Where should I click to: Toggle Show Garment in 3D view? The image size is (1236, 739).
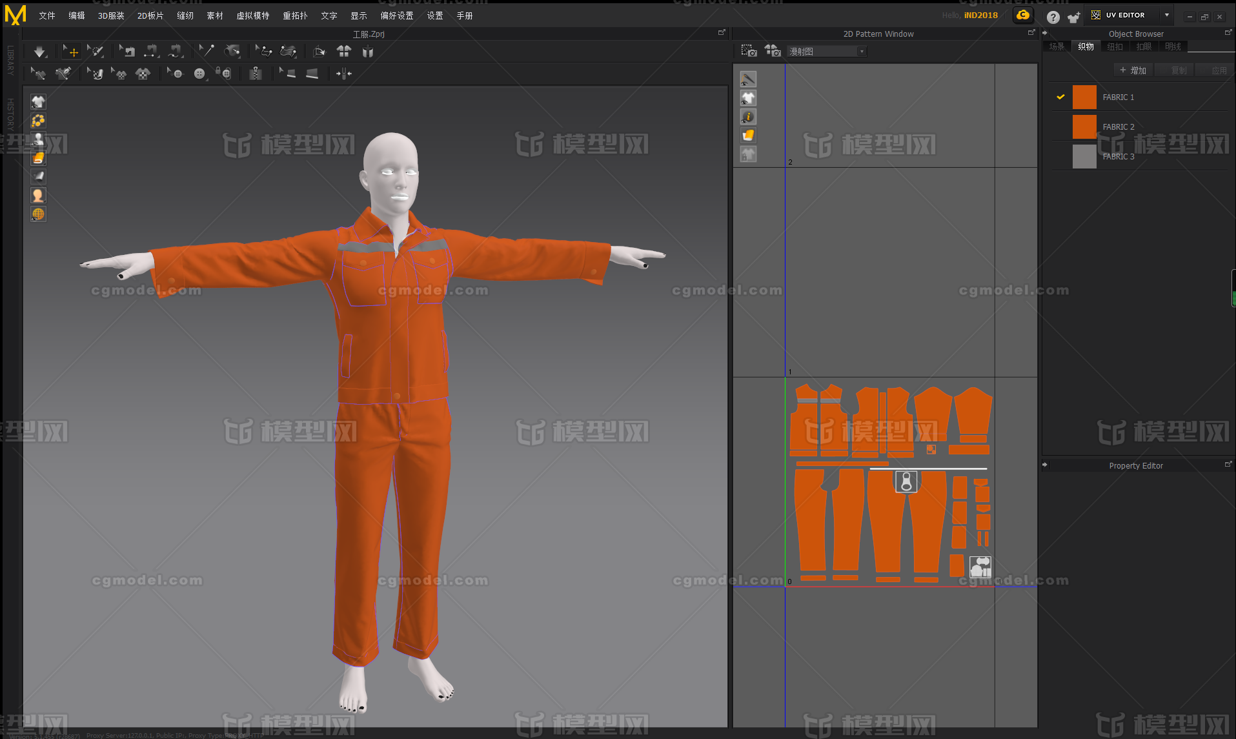(x=38, y=101)
